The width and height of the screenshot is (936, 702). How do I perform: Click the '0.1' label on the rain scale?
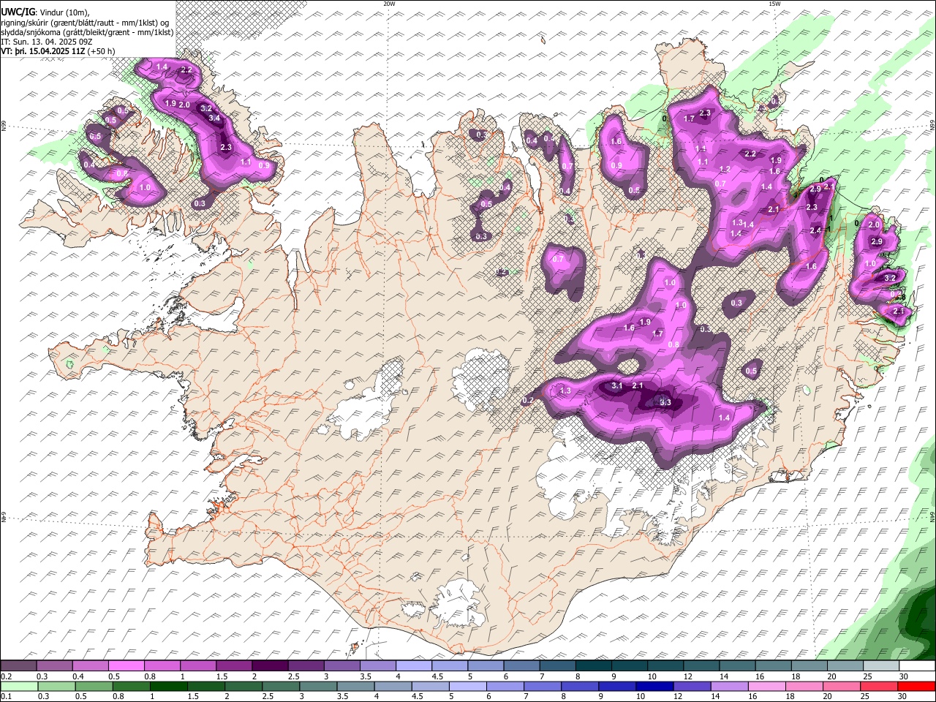click(x=4, y=696)
